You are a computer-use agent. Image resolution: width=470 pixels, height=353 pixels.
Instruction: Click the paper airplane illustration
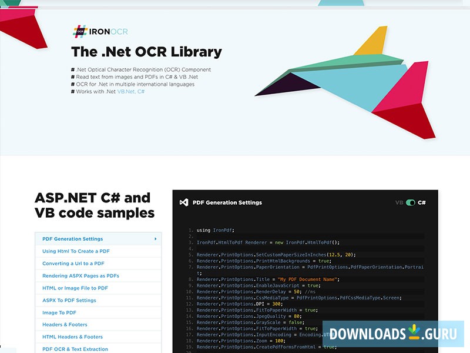tap(345, 82)
